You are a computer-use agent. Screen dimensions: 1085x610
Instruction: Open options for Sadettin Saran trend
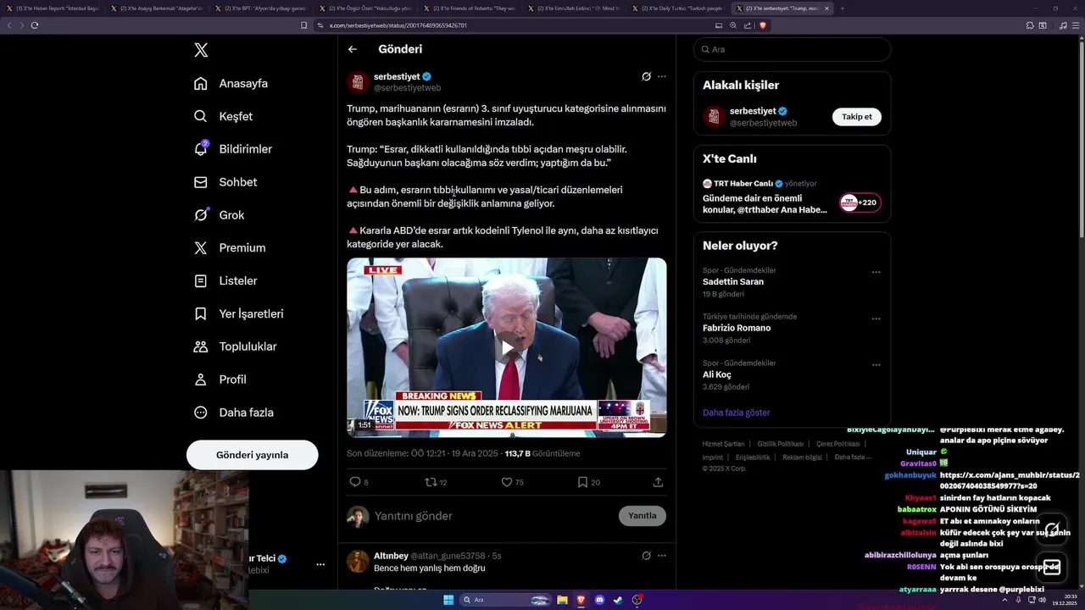click(876, 273)
